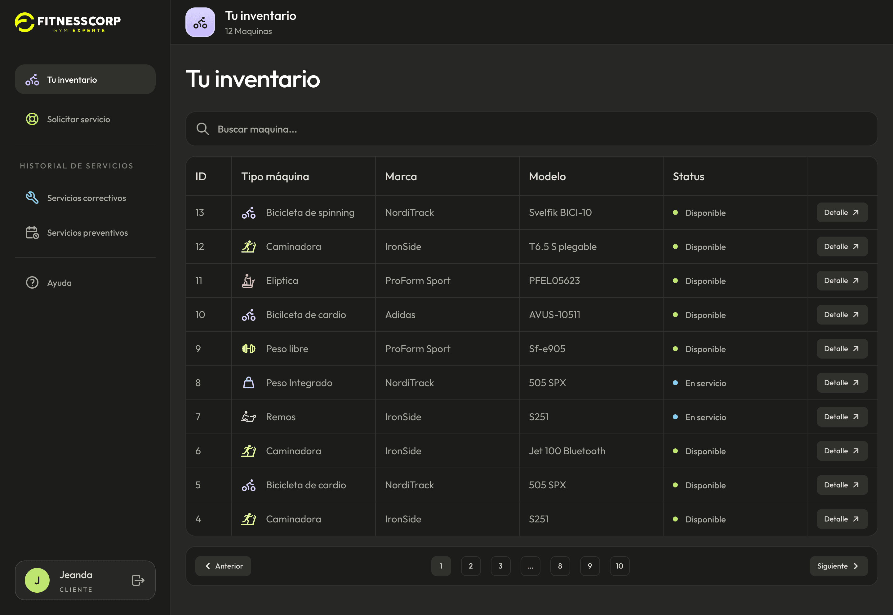Click the elliptical icon in row 11

coord(249,281)
